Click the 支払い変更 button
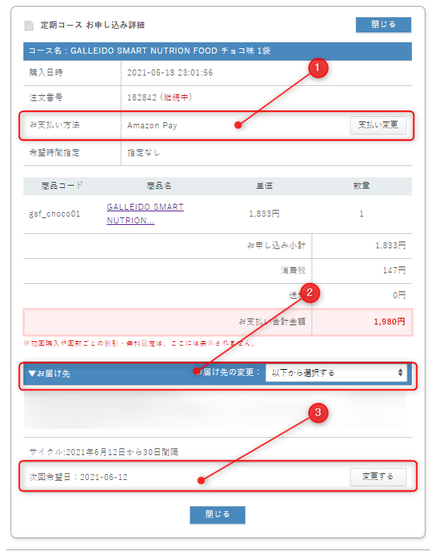433x554 pixels. click(378, 125)
